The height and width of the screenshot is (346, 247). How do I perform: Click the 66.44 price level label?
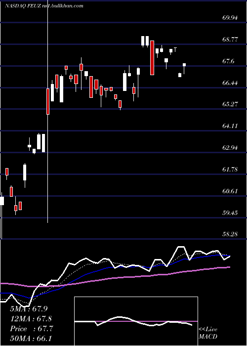click(x=230, y=83)
